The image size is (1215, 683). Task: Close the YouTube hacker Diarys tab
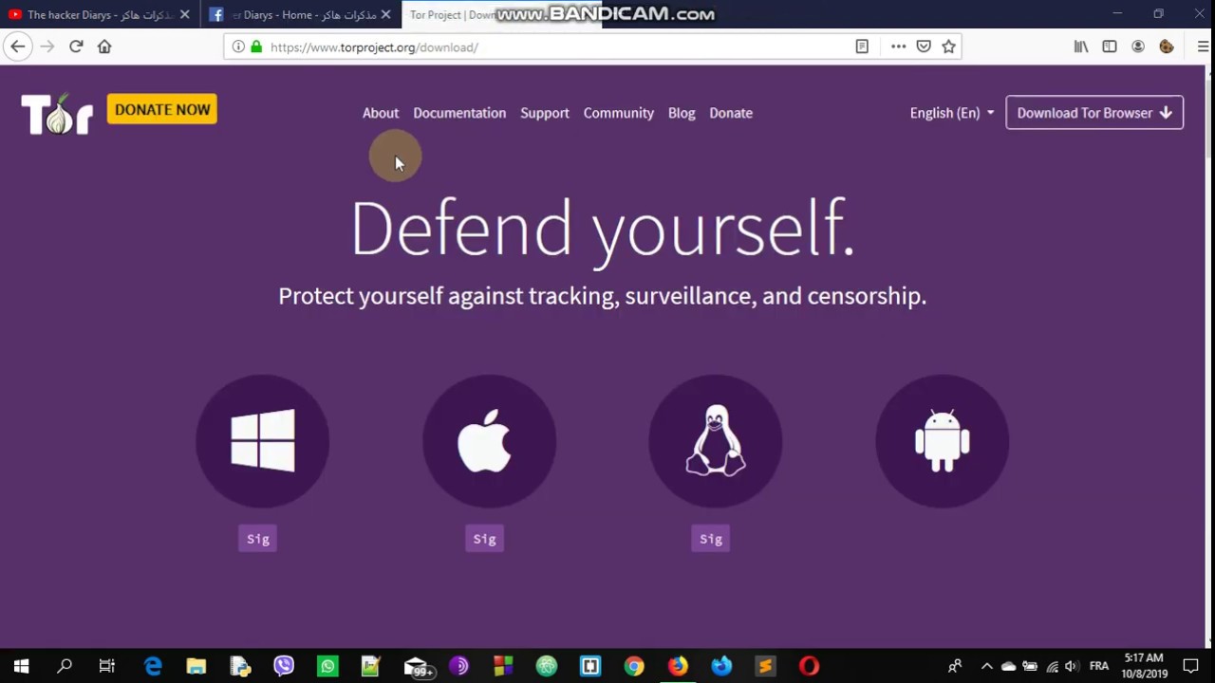[185, 14]
